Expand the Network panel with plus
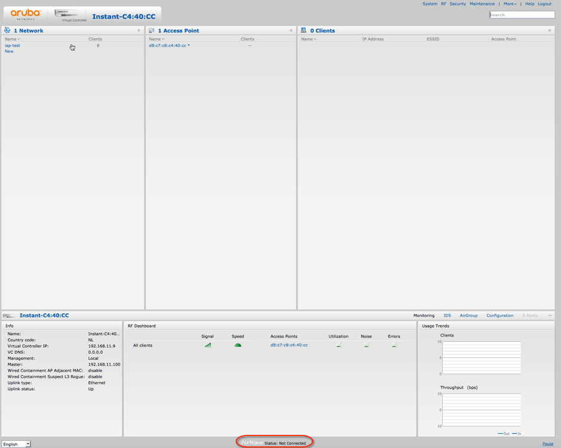 coord(138,30)
